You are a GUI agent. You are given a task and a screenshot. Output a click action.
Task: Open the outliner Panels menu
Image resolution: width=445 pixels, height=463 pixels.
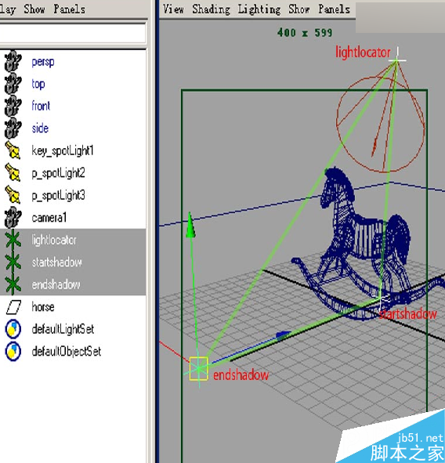(x=70, y=9)
